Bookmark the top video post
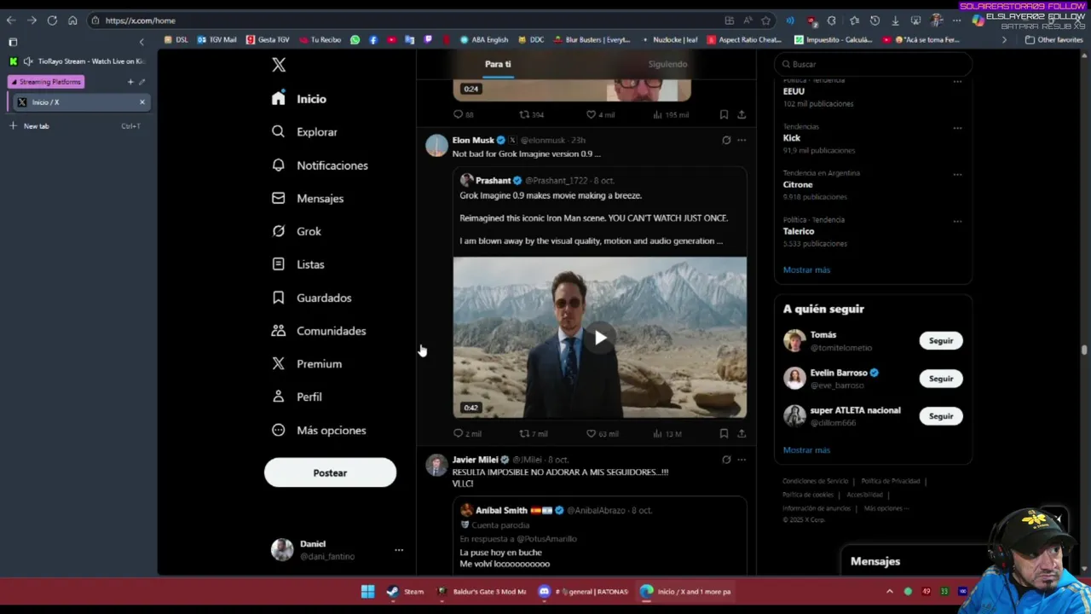Image resolution: width=1091 pixels, height=614 pixels. [x=724, y=114]
